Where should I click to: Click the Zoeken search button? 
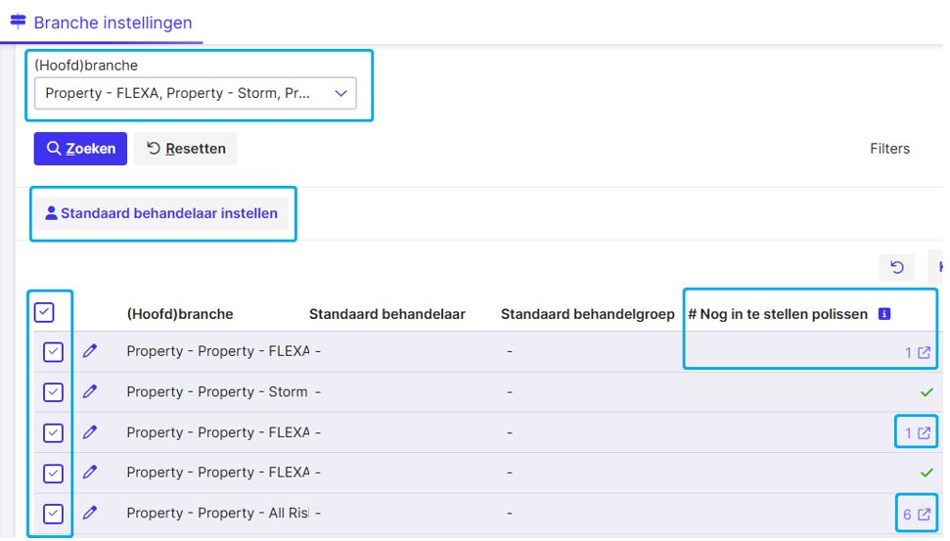click(x=80, y=149)
